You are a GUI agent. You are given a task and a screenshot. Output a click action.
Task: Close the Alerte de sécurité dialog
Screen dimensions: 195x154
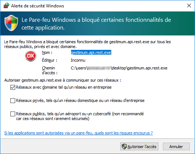tap(189, 6)
